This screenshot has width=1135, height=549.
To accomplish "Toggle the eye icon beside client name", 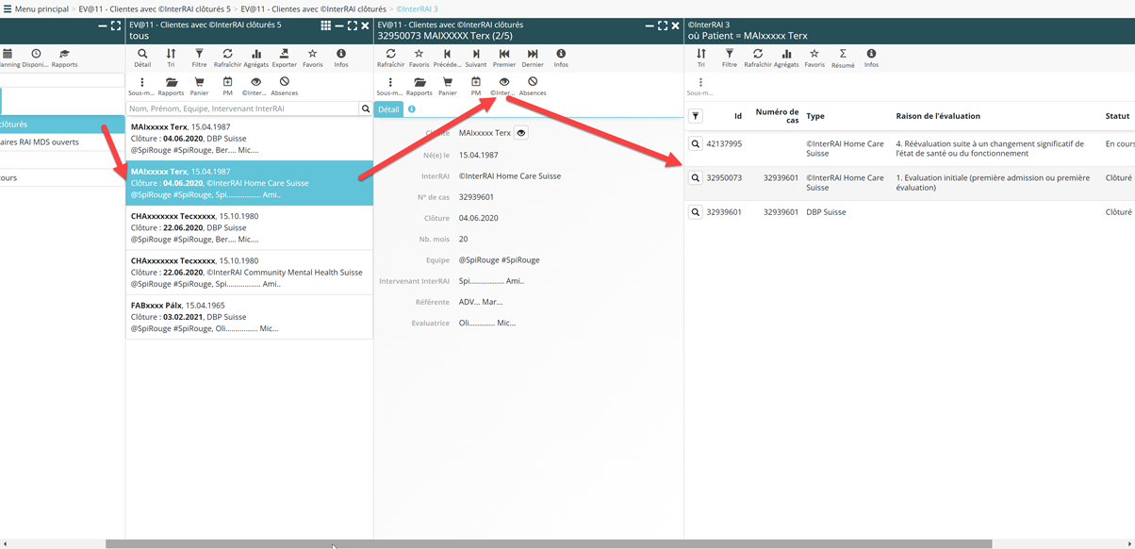I will [520, 133].
